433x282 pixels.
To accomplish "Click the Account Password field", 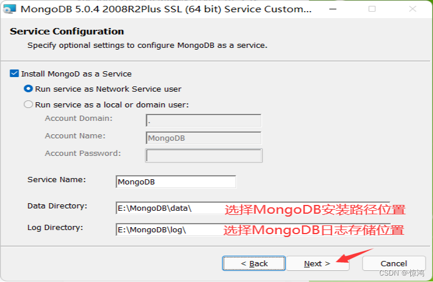I will [x=204, y=155].
